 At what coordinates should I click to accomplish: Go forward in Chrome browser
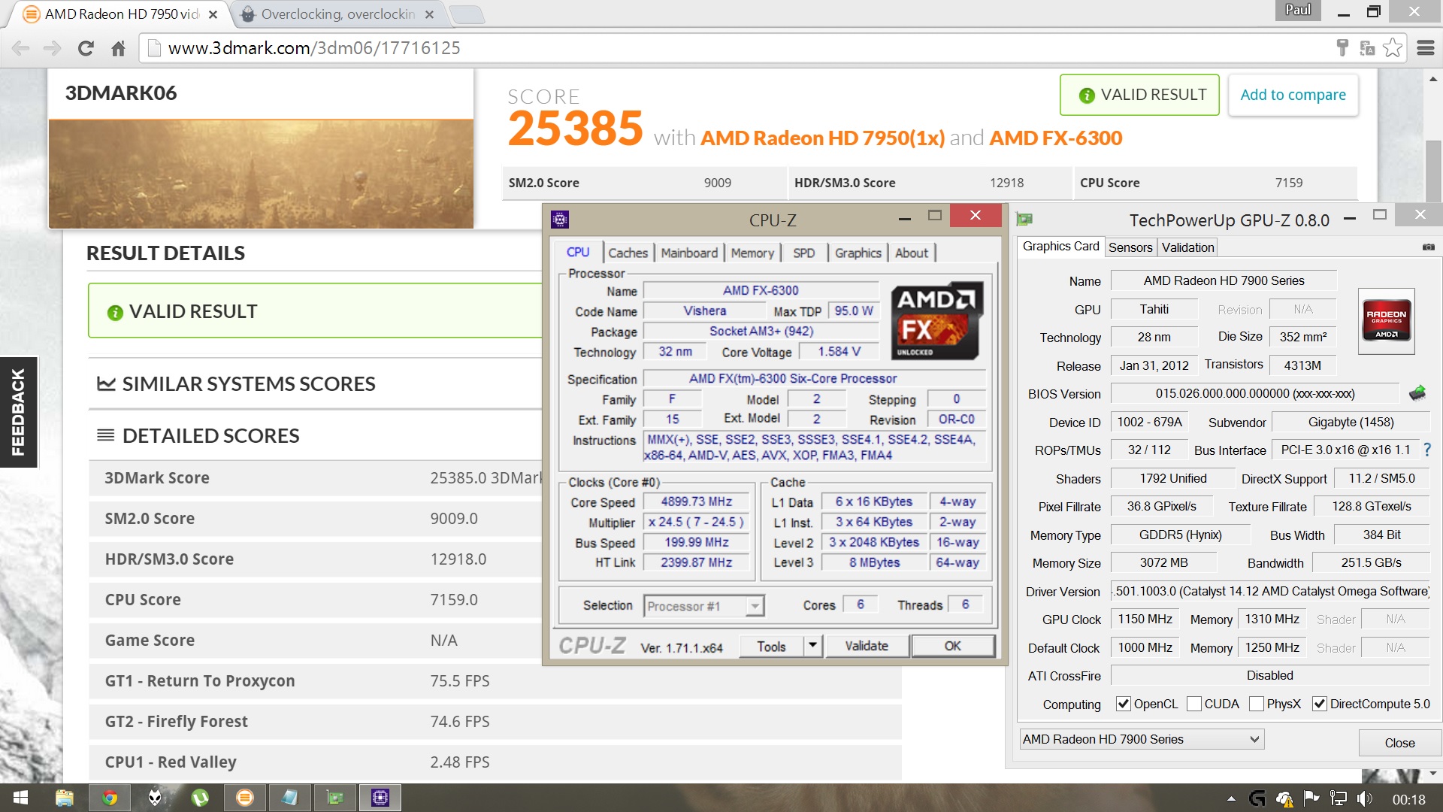pyautogui.click(x=52, y=48)
